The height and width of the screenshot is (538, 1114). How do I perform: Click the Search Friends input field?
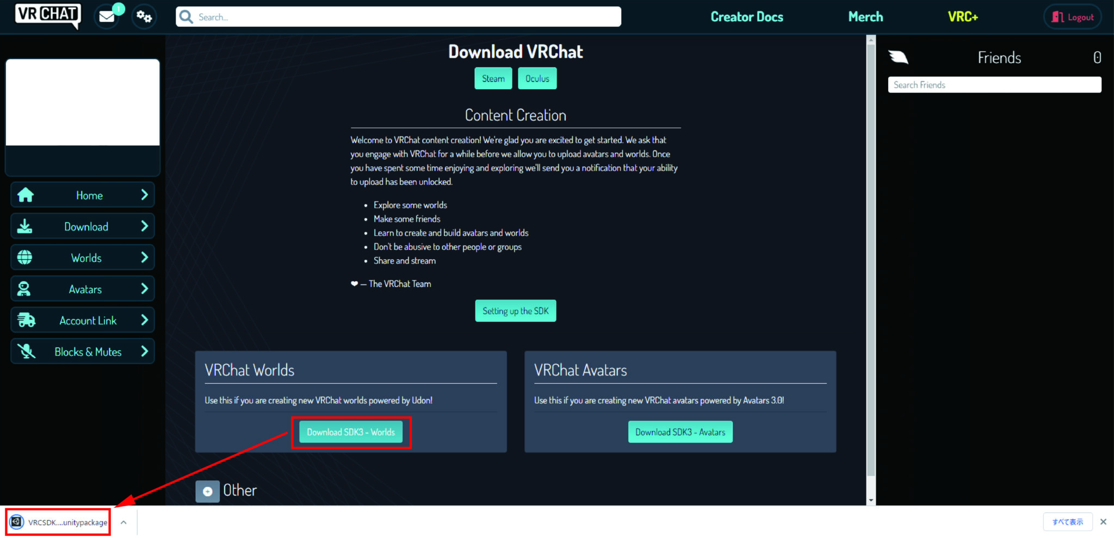pyautogui.click(x=994, y=84)
